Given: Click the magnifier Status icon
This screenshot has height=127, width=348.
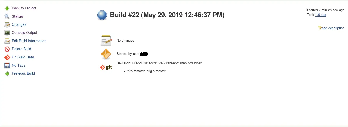Looking at the screenshot, I should coord(7,16).
